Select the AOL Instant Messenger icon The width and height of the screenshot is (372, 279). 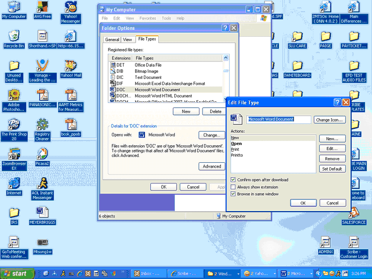point(42,188)
